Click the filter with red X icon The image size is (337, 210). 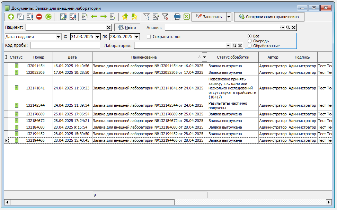click(165, 17)
